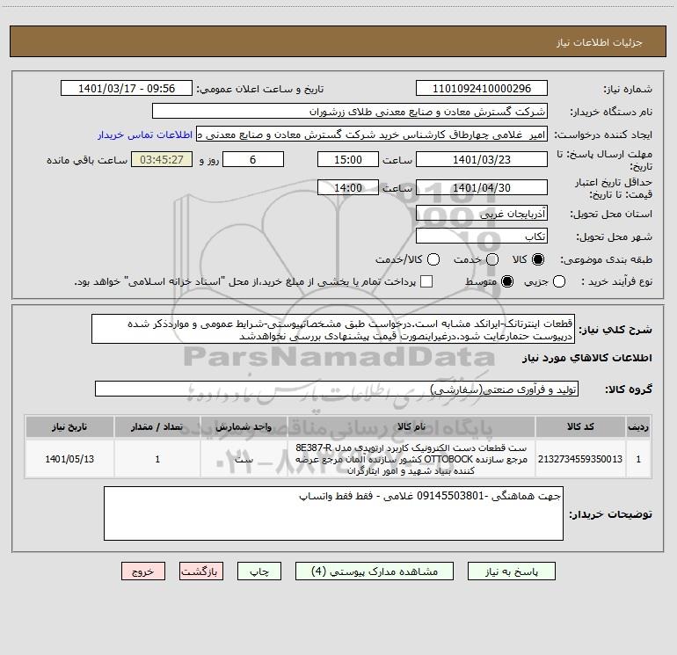
Task: Select the کالا/خدمت radio button
Action: (x=433, y=259)
